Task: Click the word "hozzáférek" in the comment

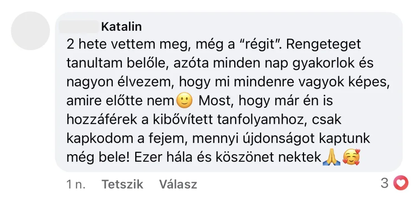Action: point(100,119)
